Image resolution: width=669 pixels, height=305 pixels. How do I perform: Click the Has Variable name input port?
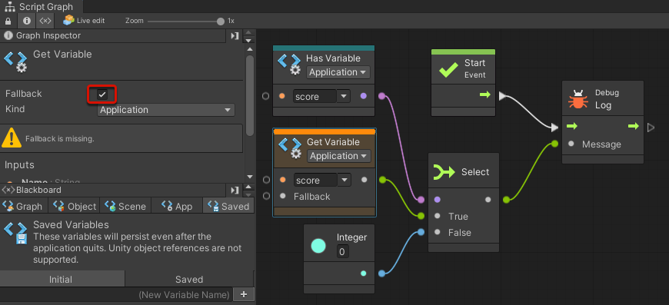[266, 96]
